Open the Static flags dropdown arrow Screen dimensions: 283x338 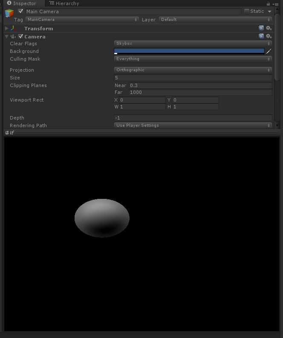pyautogui.click(x=269, y=12)
